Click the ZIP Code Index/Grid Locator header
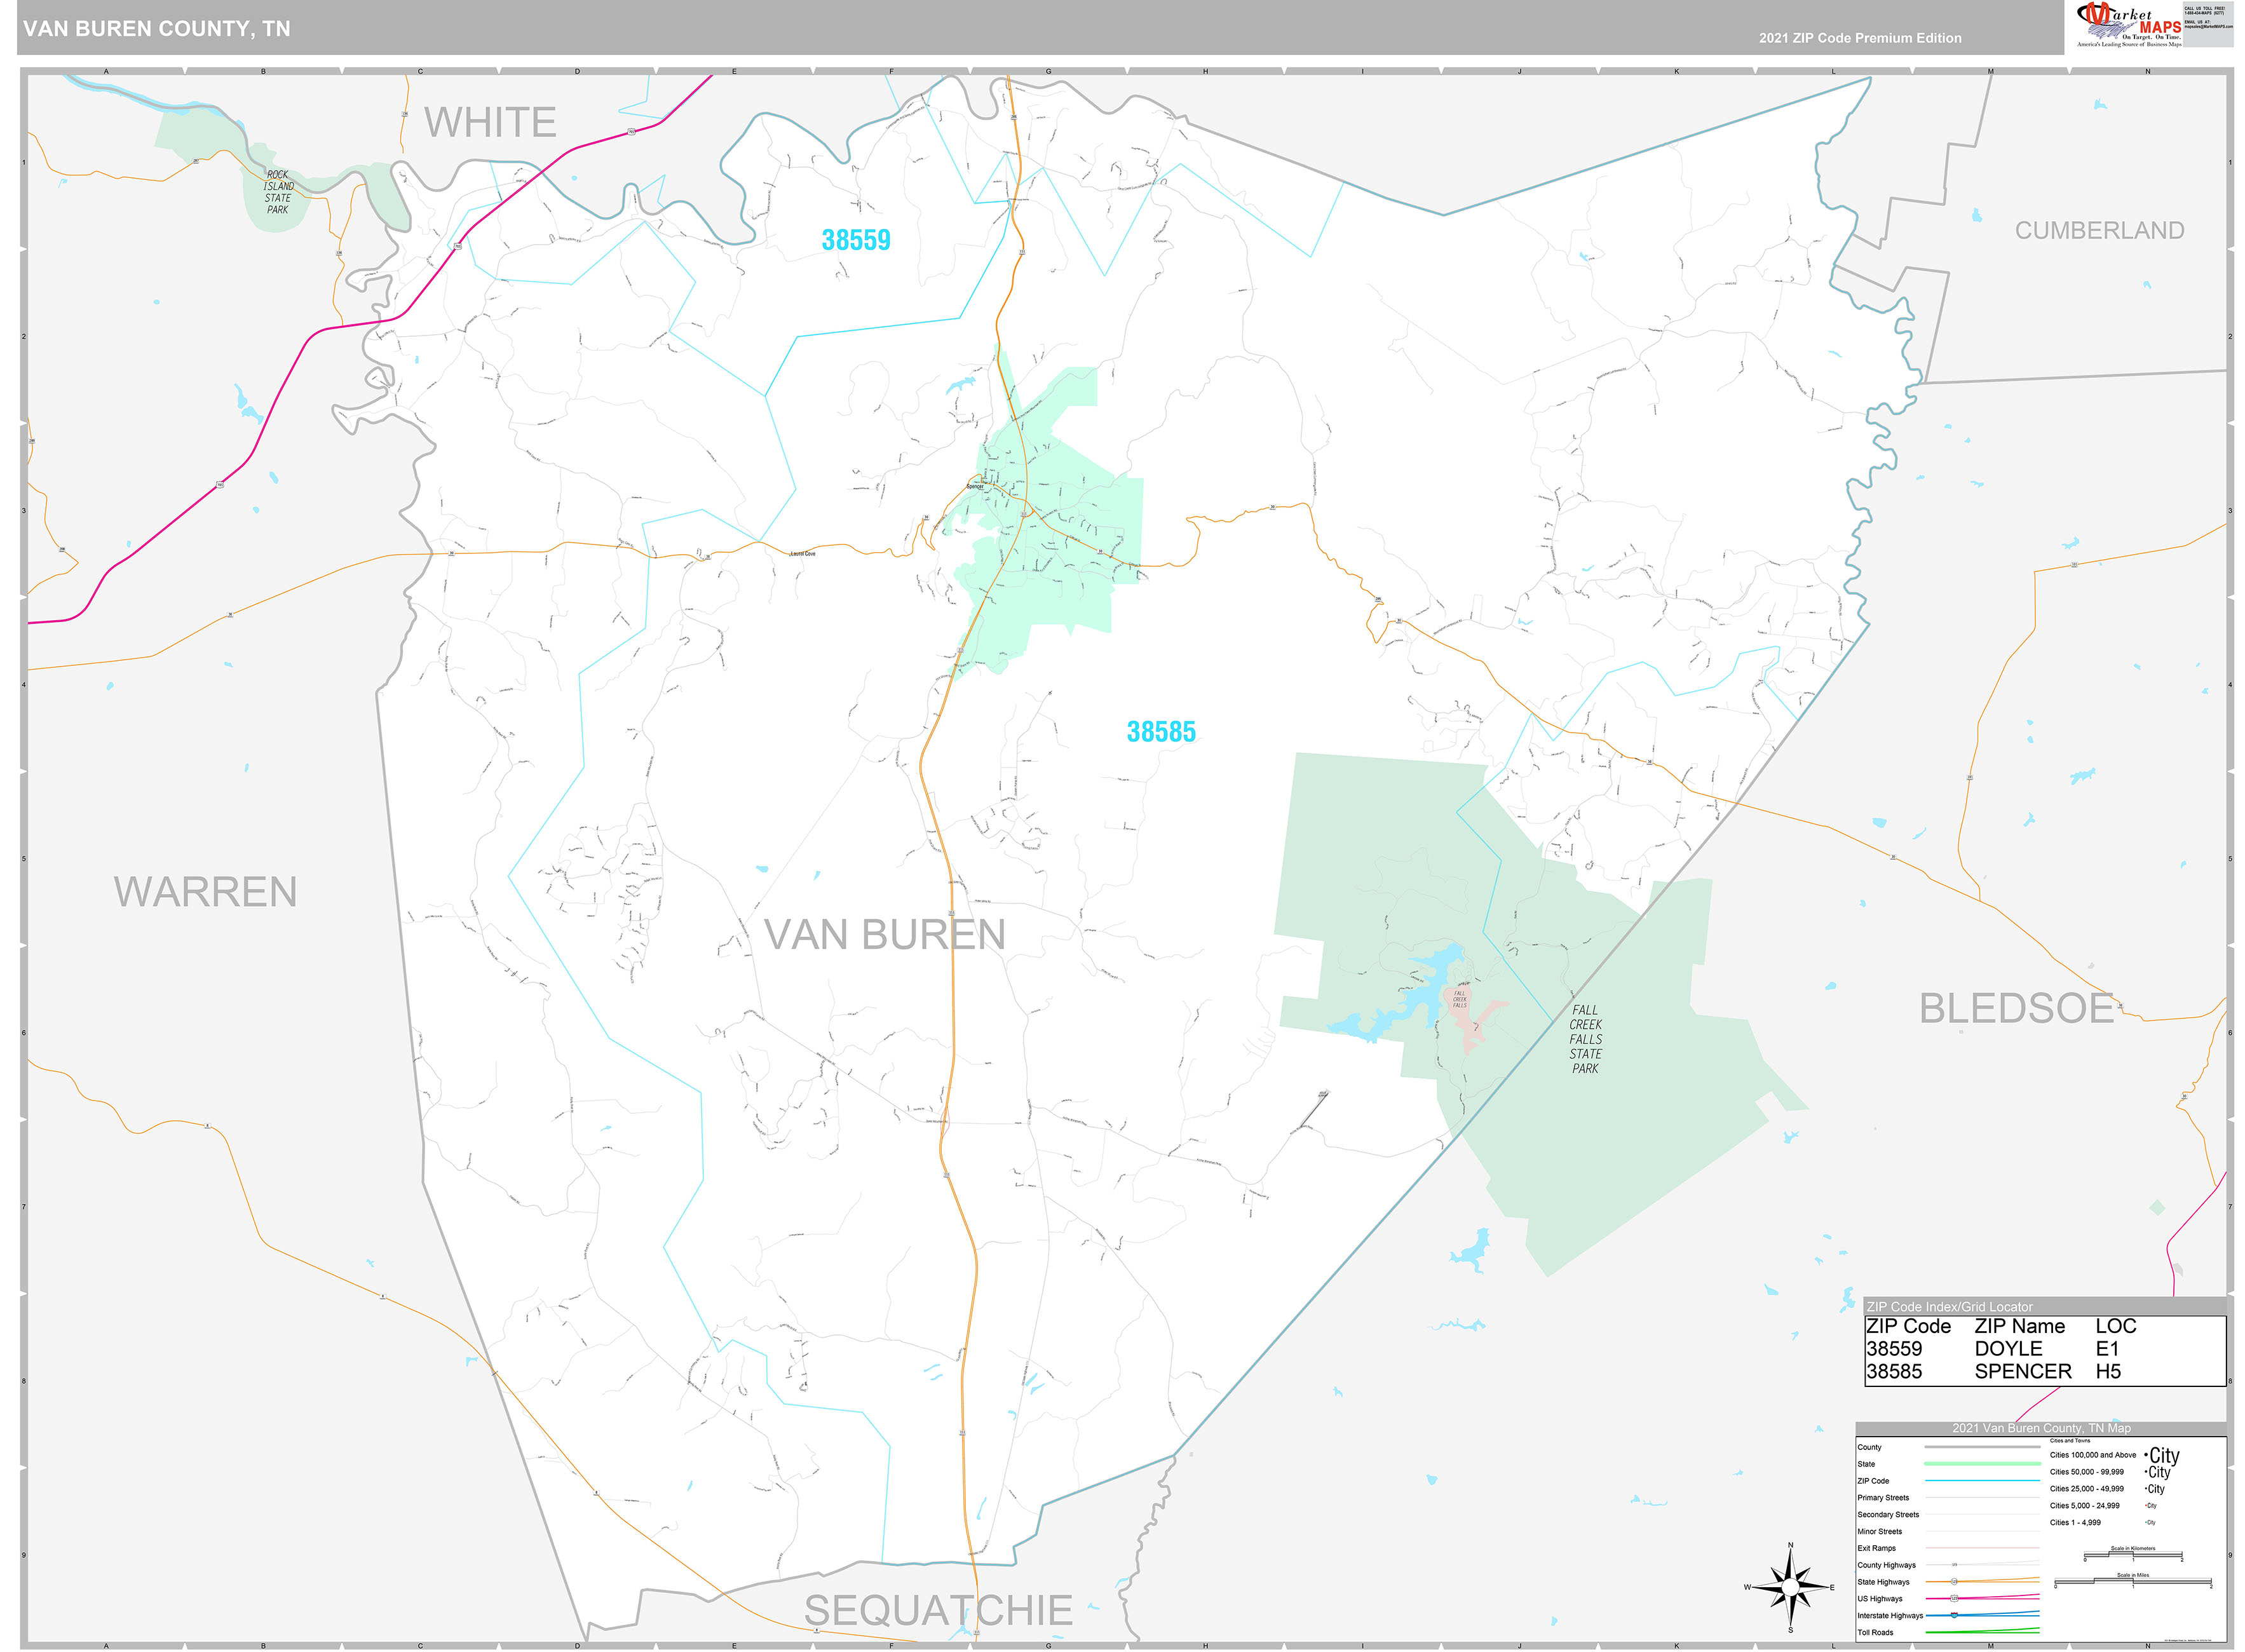 tap(1949, 1307)
